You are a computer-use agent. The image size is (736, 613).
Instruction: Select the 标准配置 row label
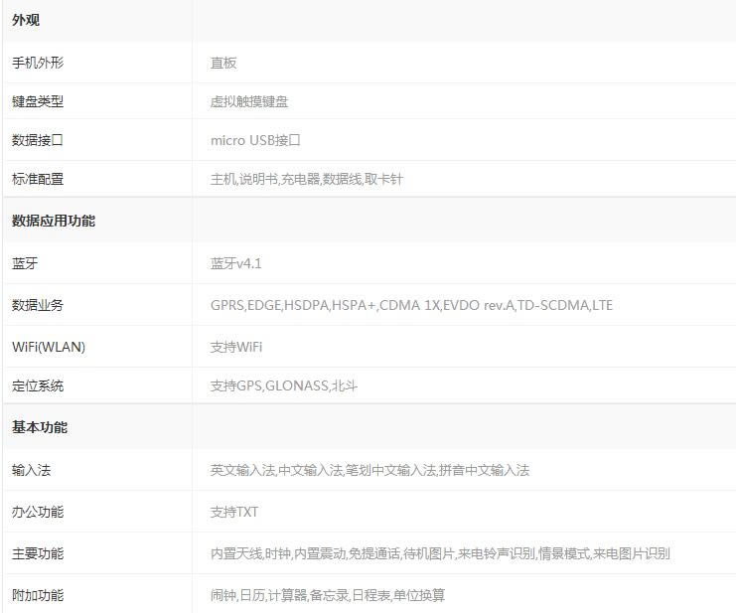click(38, 179)
